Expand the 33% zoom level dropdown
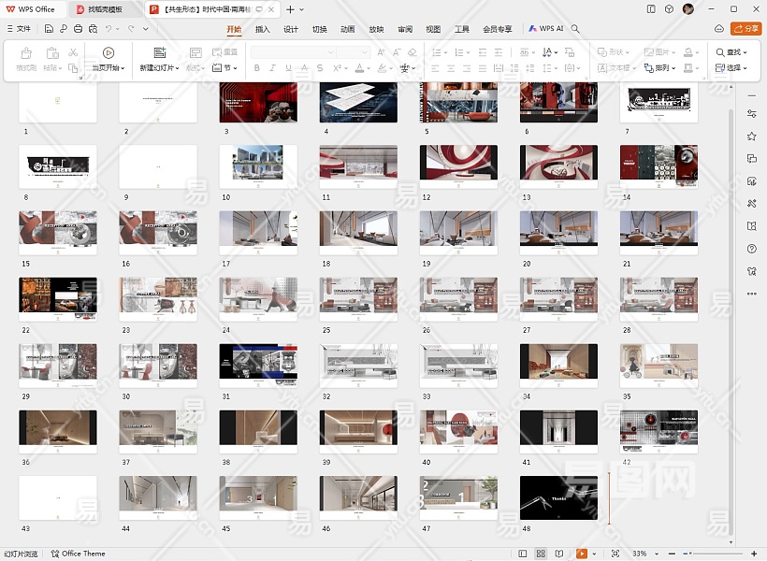767x561 pixels. point(655,554)
